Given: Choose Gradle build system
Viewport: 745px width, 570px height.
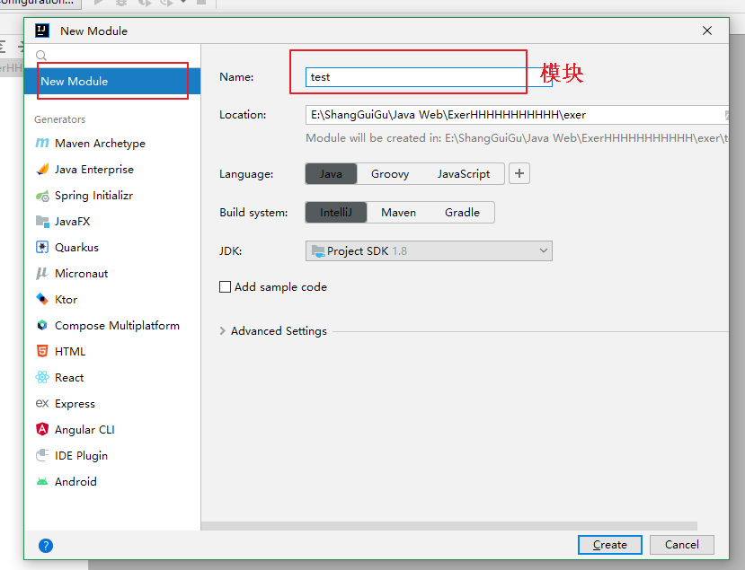Looking at the screenshot, I should coord(462,212).
